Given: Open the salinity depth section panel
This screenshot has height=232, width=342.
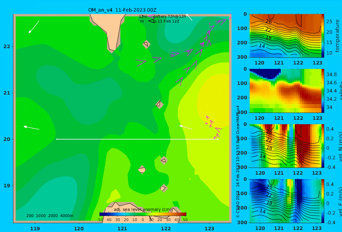Looking at the screenshot, I should (x=285, y=91).
